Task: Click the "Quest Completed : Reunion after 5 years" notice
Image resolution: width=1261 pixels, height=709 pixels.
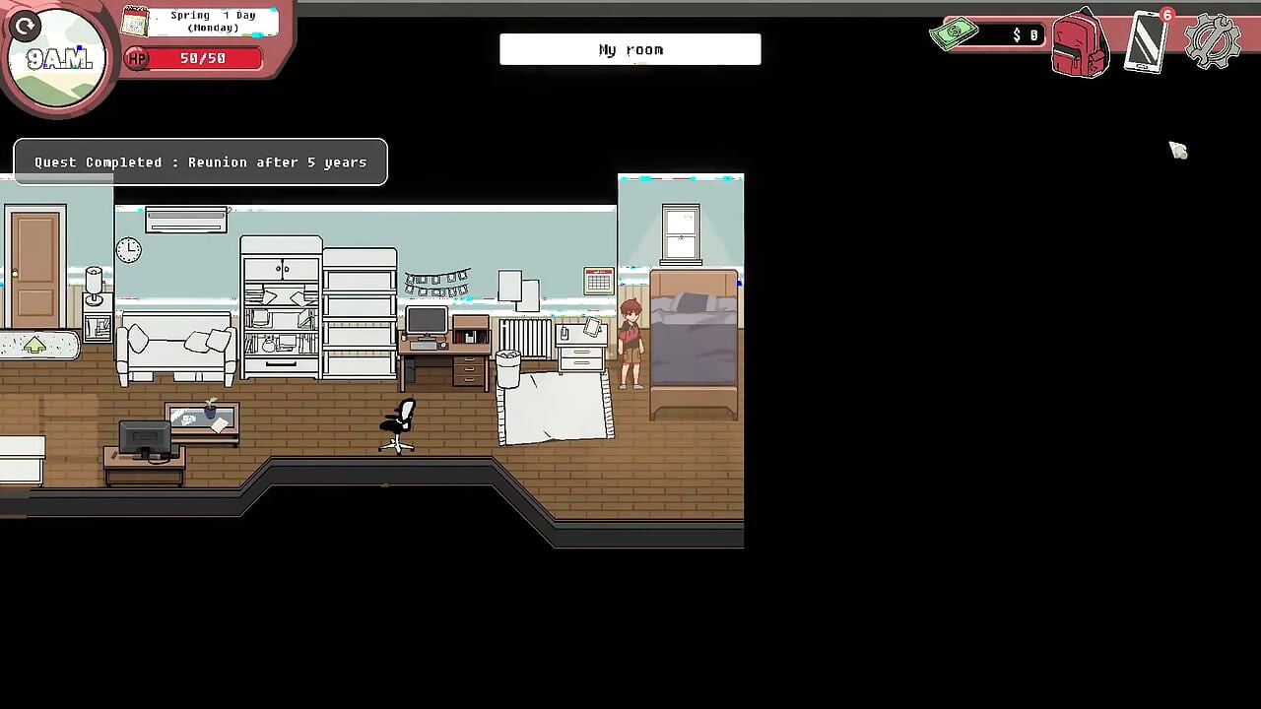Action: coord(200,162)
